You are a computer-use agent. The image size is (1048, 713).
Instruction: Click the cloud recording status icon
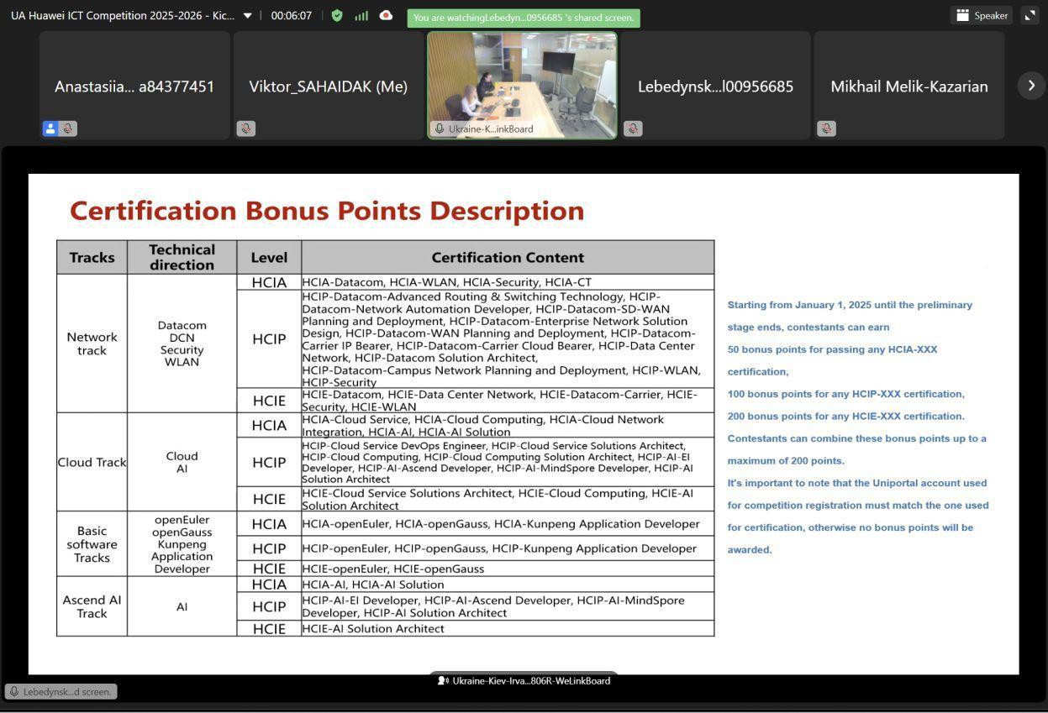386,16
